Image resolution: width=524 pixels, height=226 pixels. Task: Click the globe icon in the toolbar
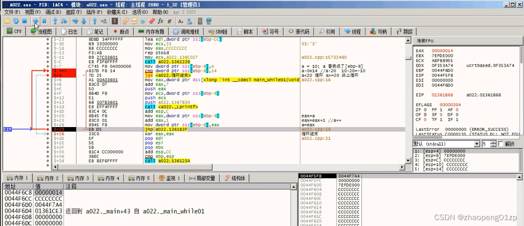(209, 21)
